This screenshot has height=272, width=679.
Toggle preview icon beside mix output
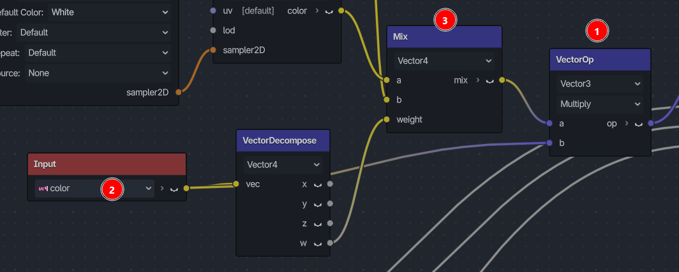pyautogui.click(x=489, y=80)
